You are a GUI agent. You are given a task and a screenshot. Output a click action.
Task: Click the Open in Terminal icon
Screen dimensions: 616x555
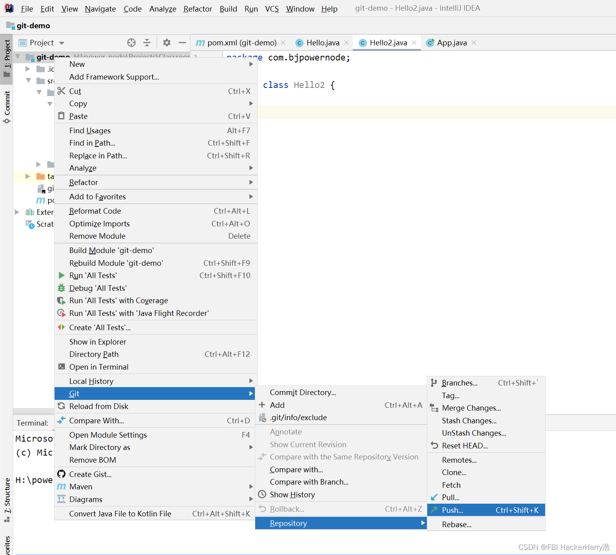click(x=61, y=366)
